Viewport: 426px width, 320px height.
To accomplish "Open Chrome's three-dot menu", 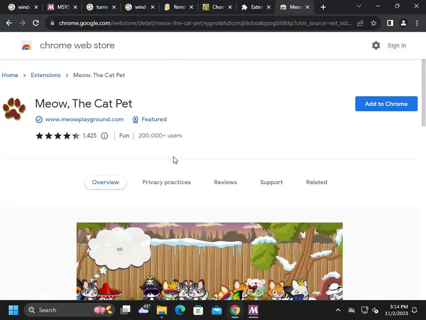I will point(417,23).
